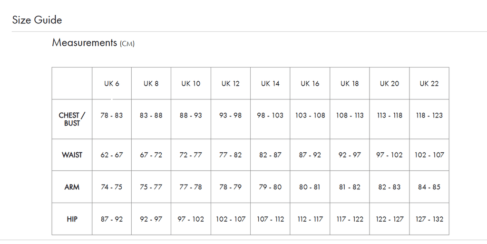This screenshot has height=244, width=487.
Task: Choose the UK 18 column header
Action: pos(350,84)
